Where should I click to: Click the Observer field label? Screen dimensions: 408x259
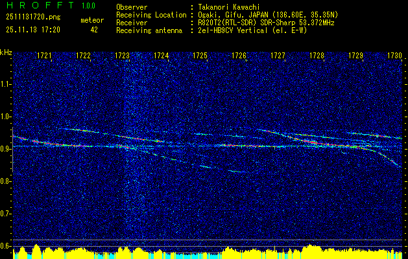pos(132,7)
